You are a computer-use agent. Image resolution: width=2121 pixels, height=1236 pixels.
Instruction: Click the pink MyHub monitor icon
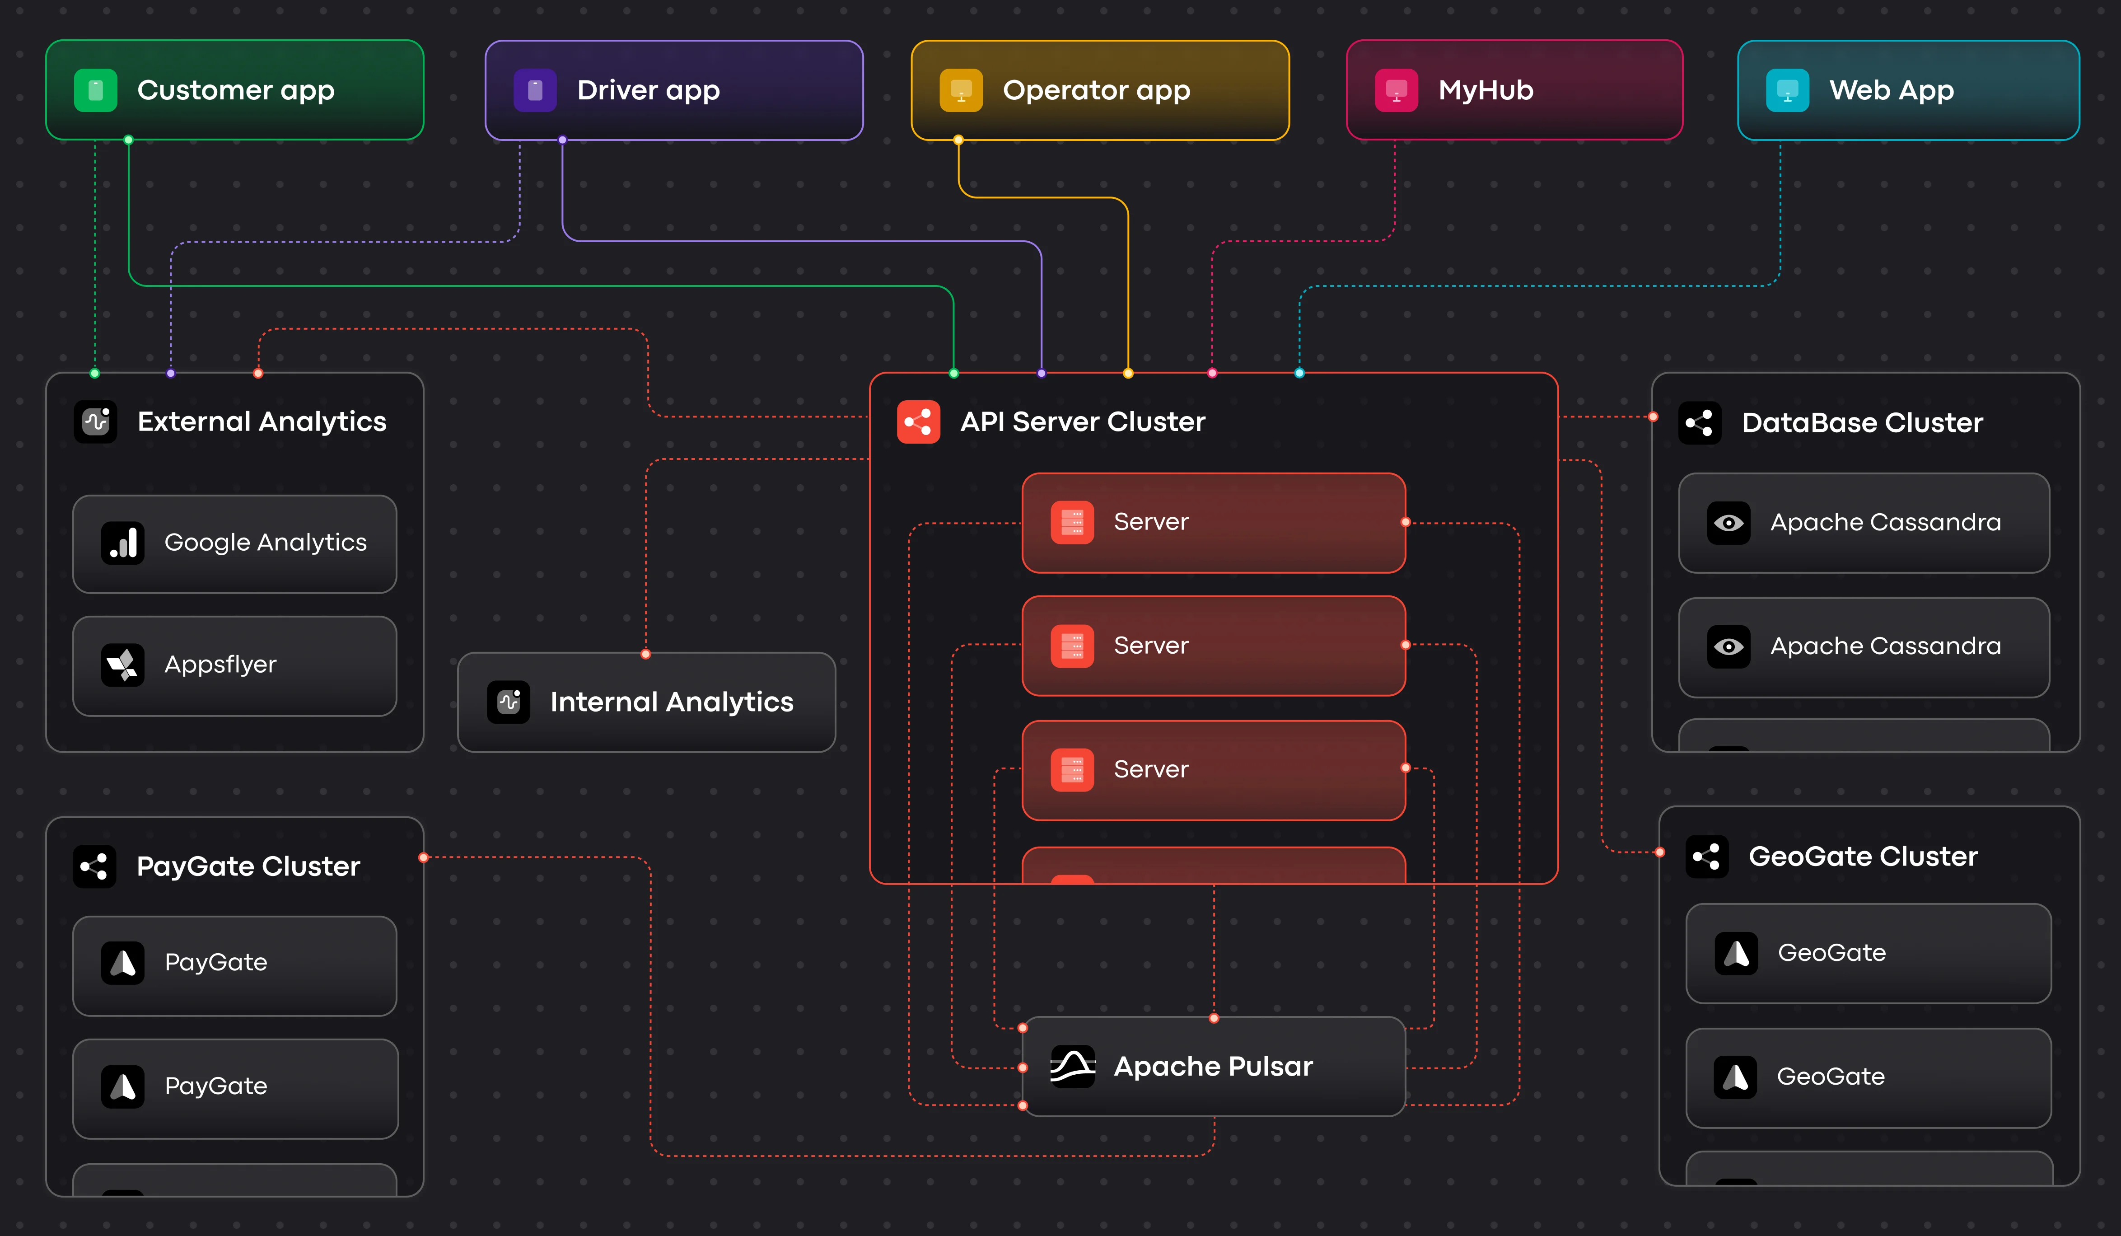pos(1396,90)
